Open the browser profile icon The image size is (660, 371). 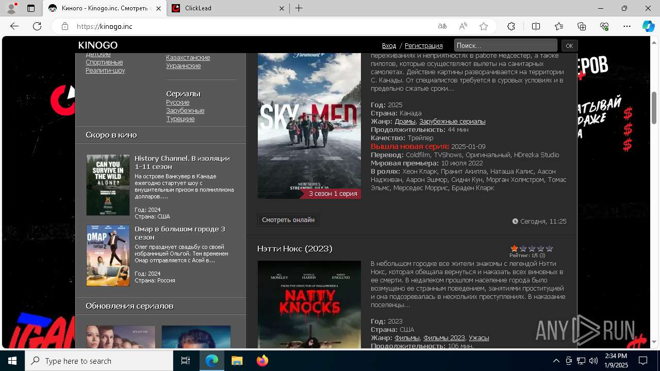coord(11,8)
